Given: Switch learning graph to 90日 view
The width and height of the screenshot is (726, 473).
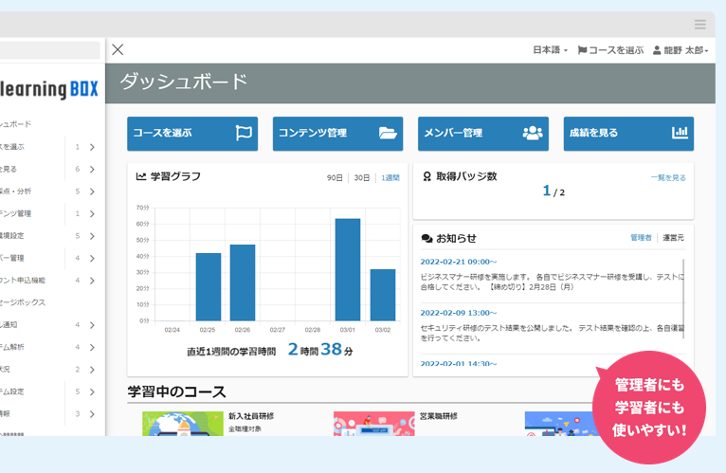Looking at the screenshot, I should 335,177.
